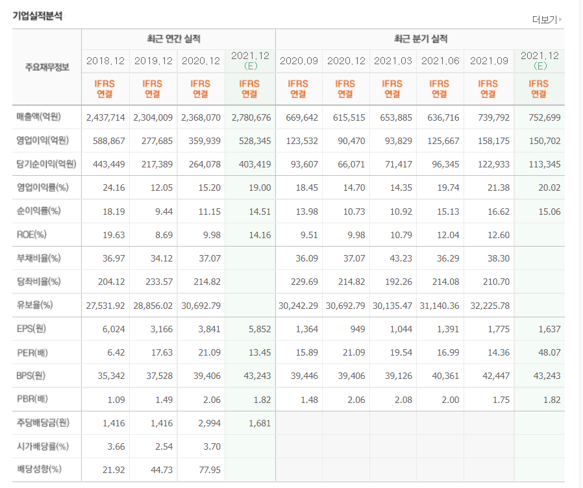Click the EPS value 6,024
This screenshot has width=583, height=488.
coord(114,329)
